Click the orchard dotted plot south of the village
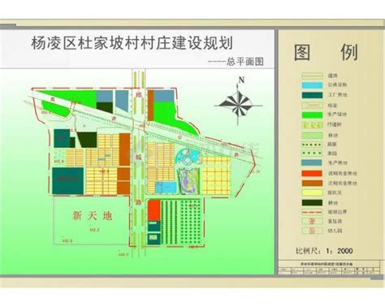Image resolution: width=385 pixels, height=307 pixels. [x=191, y=222]
